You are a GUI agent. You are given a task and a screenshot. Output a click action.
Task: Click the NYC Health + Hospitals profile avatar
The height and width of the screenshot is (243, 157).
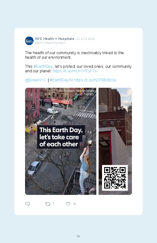(29, 41)
